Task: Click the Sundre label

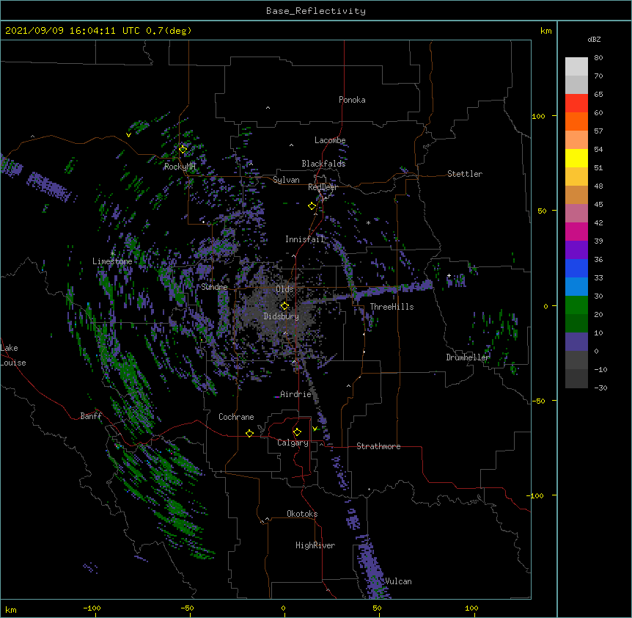Action: (214, 287)
